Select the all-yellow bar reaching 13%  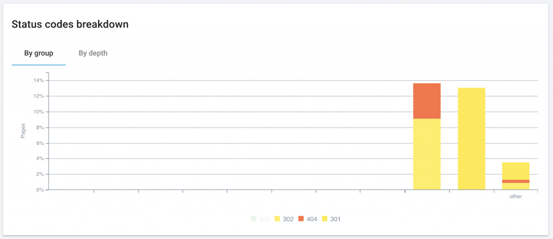471,138
